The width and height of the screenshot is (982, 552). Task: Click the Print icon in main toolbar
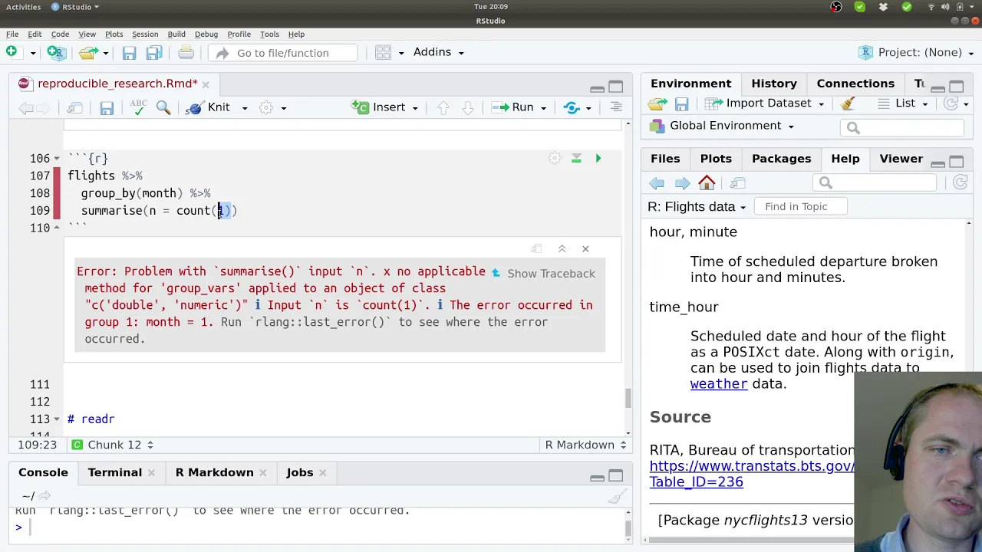point(186,52)
